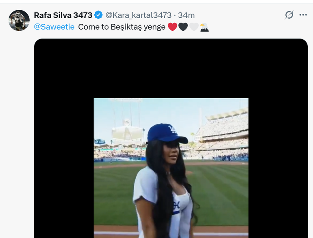
Task: Click the blue verified badge
Action: point(98,15)
